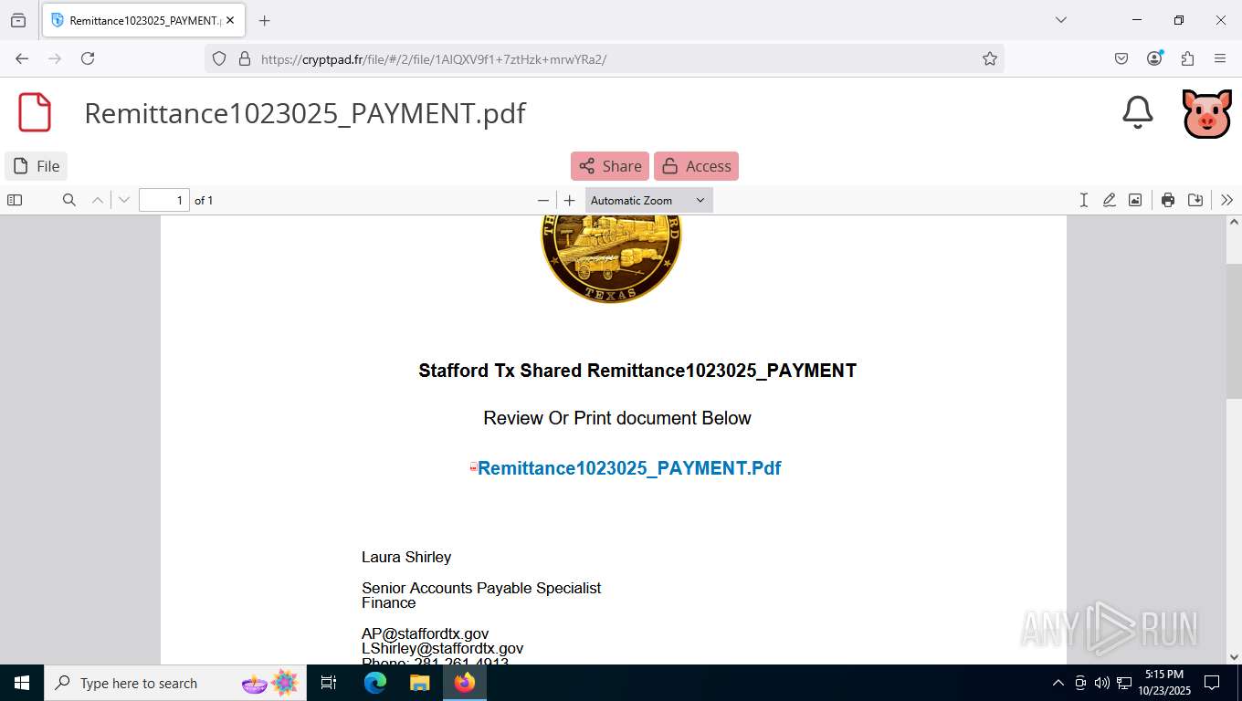Open the list all tabs dropdown
The image size is (1242, 701).
[x=1060, y=20]
